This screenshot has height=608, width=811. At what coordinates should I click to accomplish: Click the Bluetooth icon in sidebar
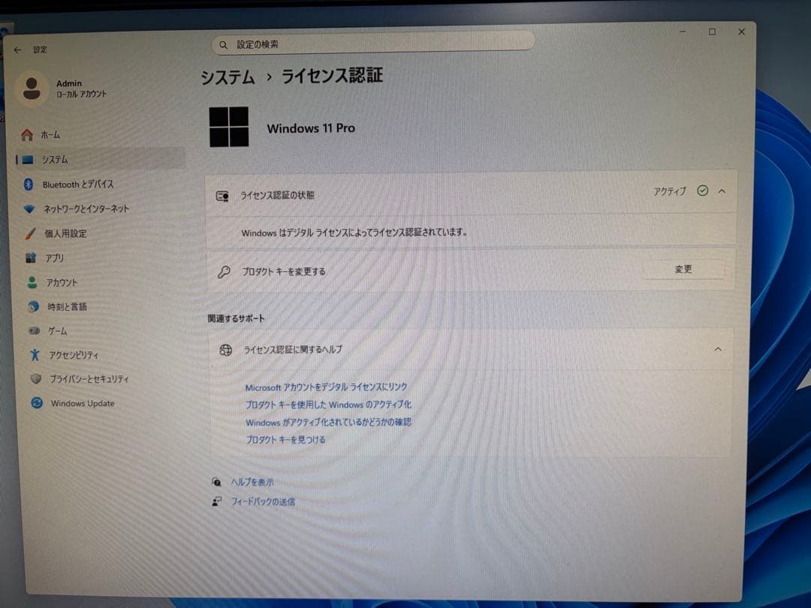(x=29, y=184)
